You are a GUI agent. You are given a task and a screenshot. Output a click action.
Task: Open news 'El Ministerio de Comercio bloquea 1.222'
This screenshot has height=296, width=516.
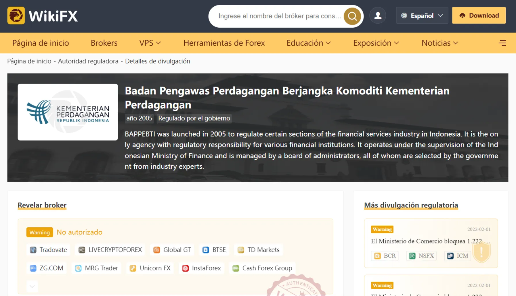click(431, 241)
